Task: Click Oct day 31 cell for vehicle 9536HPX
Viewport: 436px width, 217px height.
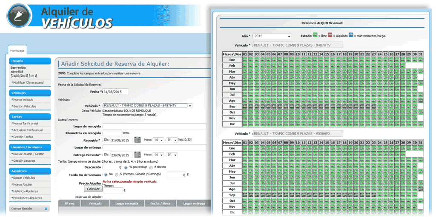Action: pyautogui.click(x=420, y=201)
